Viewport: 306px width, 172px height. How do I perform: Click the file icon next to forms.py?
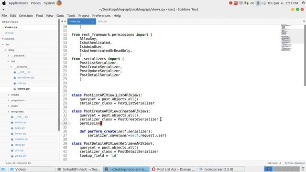[12, 134]
